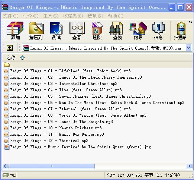Show archive 信息 (Info) icon
Screen dimensions: 194x180
[158, 31]
